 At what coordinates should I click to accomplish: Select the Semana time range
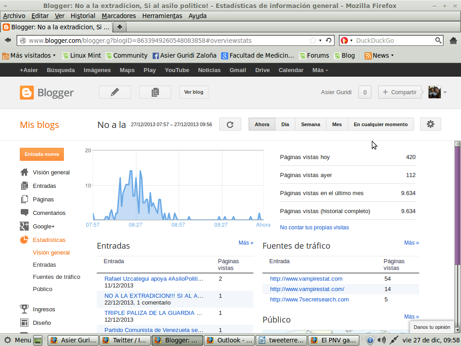(311, 124)
